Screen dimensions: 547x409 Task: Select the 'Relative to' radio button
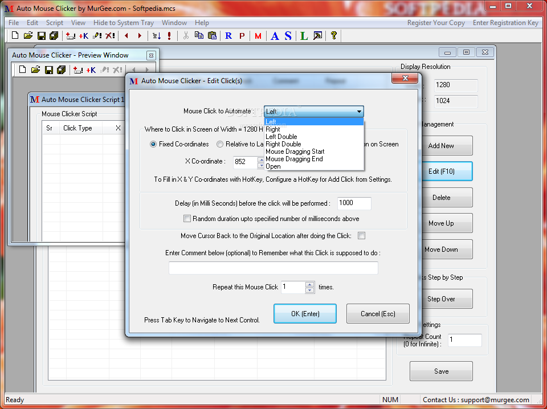(x=220, y=144)
